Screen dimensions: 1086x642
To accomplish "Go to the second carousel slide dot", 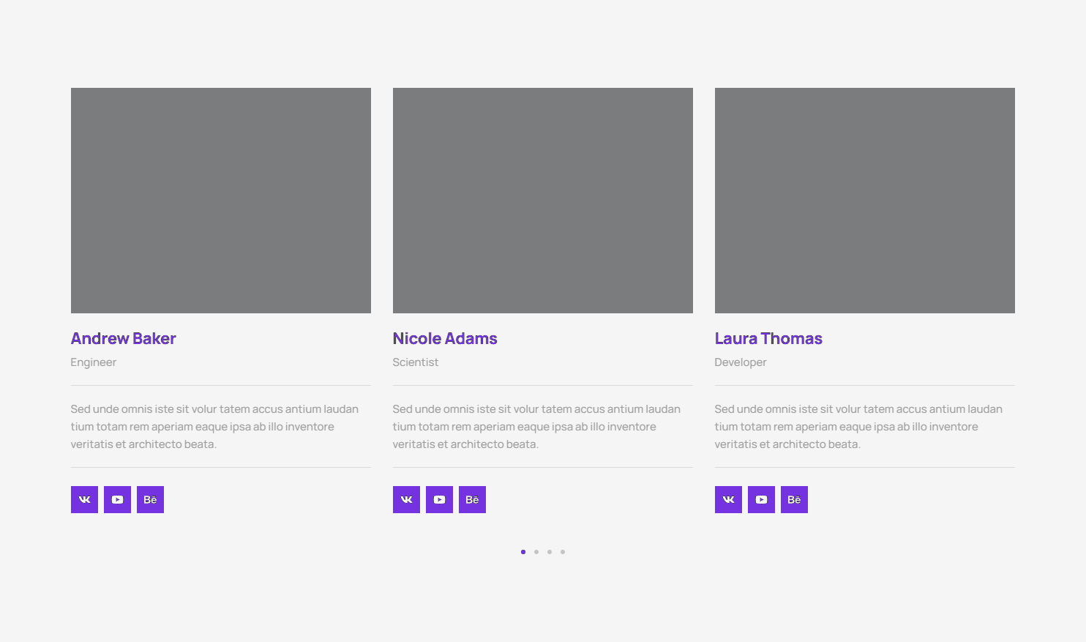I will click(x=536, y=552).
